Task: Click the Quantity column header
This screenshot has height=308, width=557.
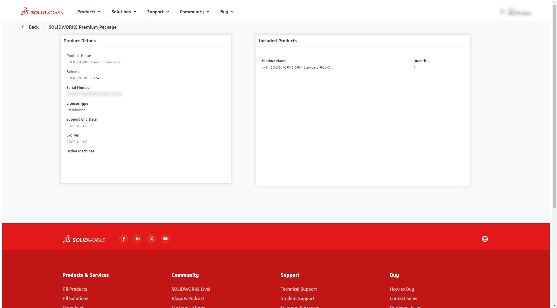Action: tap(421, 61)
